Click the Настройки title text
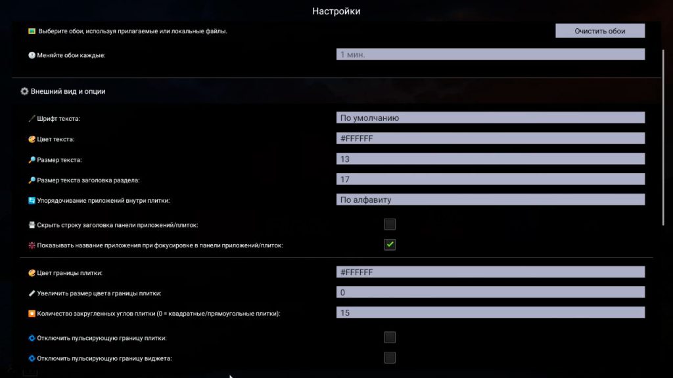673x378 pixels. tap(336, 11)
